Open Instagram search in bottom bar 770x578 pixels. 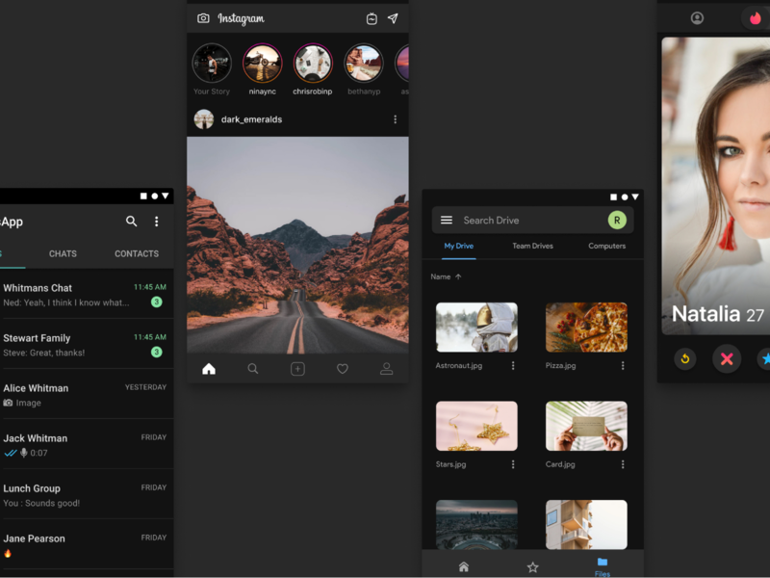(253, 369)
